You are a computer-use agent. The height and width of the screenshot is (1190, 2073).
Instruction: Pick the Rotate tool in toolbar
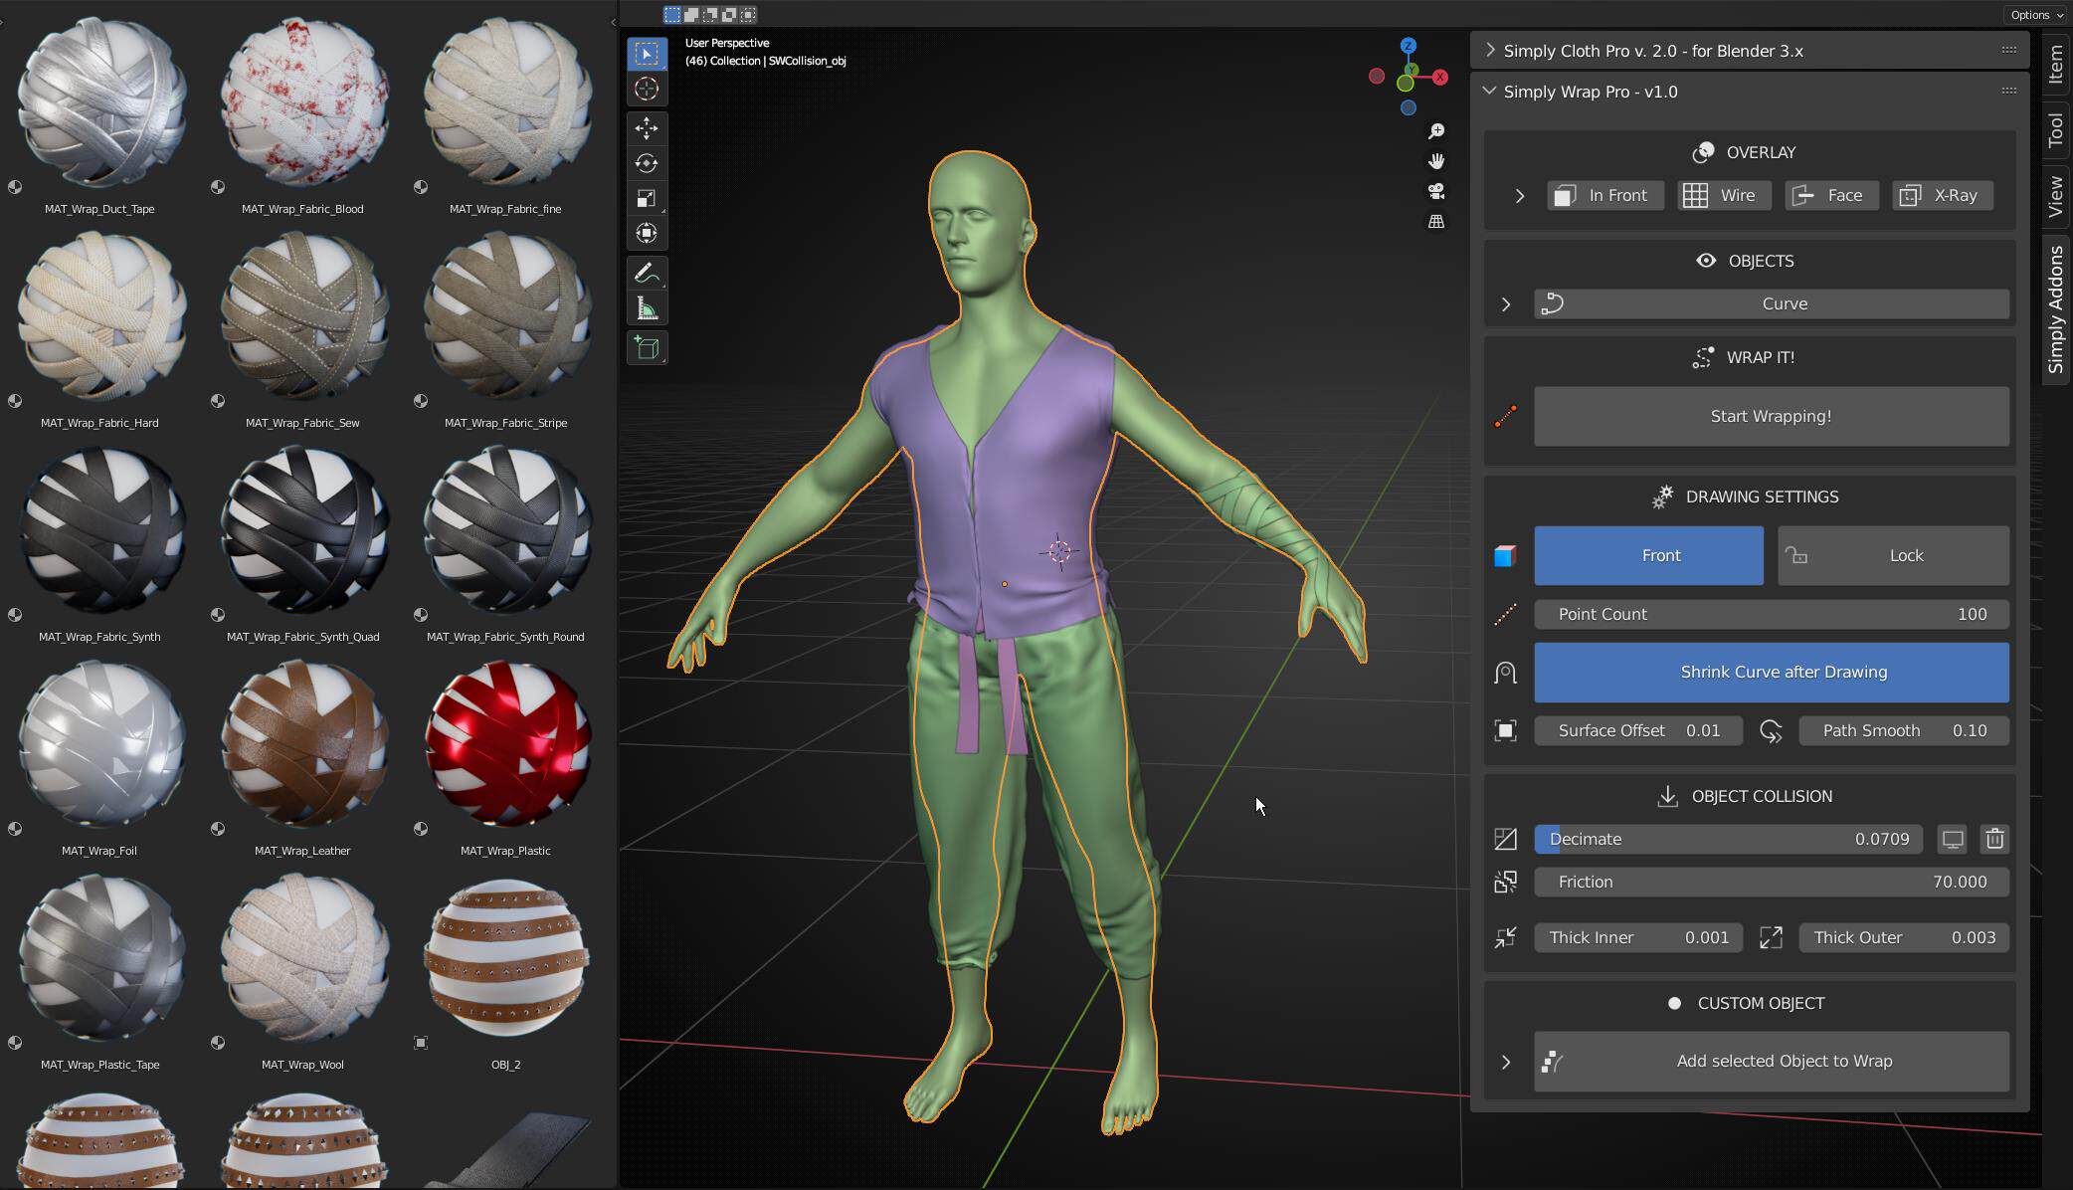click(647, 163)
